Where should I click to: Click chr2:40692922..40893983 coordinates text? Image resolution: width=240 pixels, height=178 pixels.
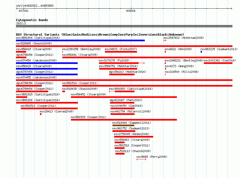pyautogui.click(x=35, y=6)
